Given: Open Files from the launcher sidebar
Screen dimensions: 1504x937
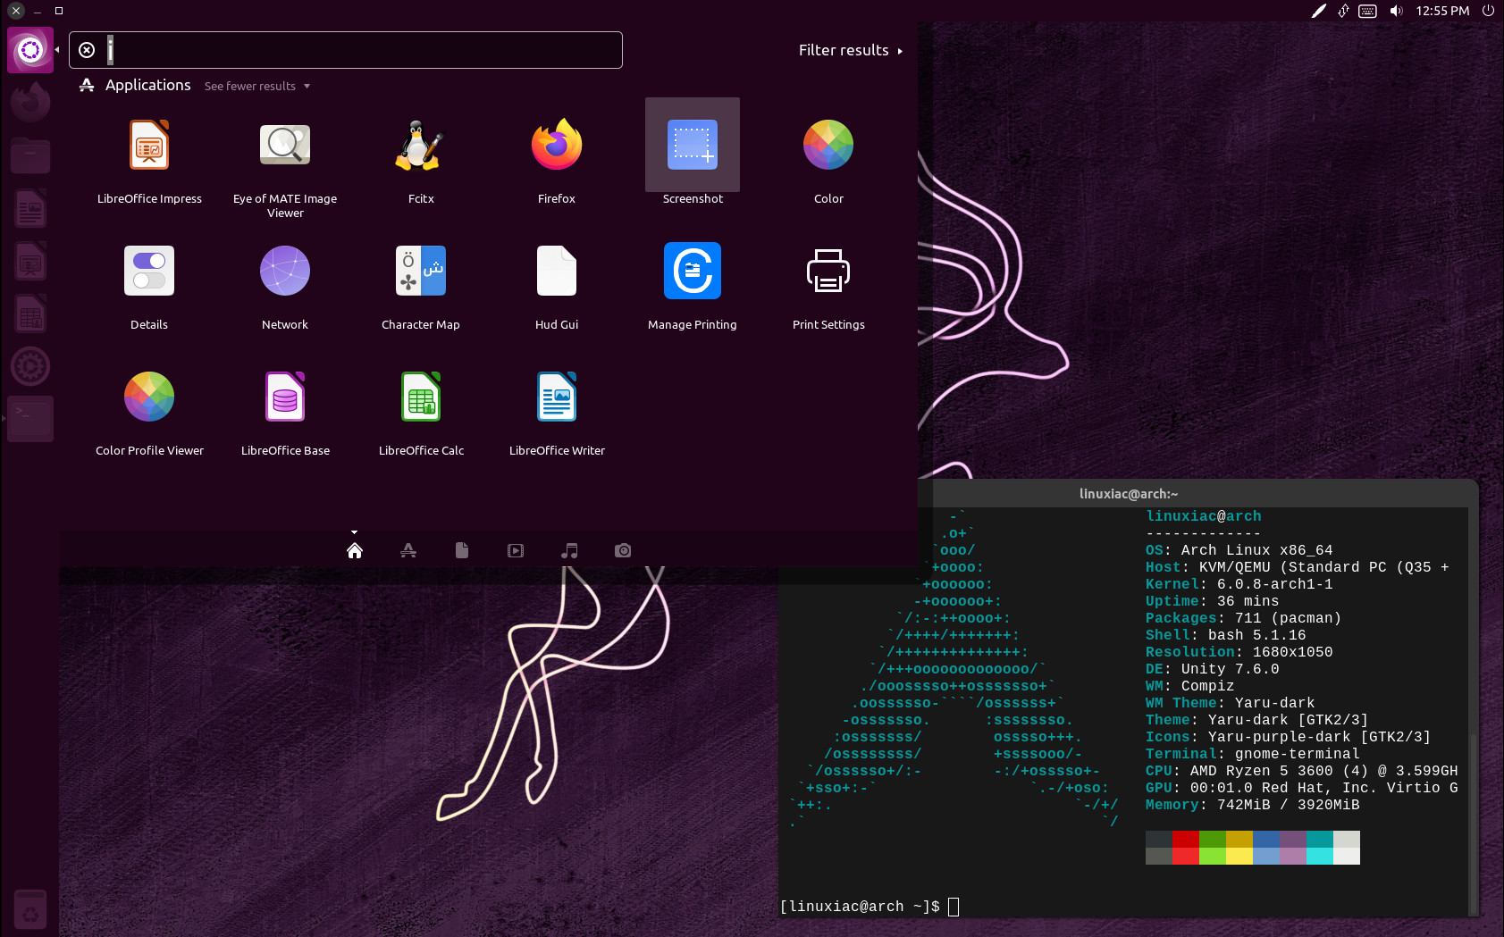Looking at the screenshot, I should coord(30,155).
